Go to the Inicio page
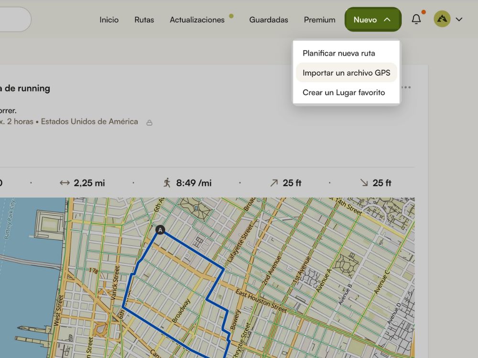The height and width of the screenshot is (358, 478). pyautogui.click(x=109, y=20)
